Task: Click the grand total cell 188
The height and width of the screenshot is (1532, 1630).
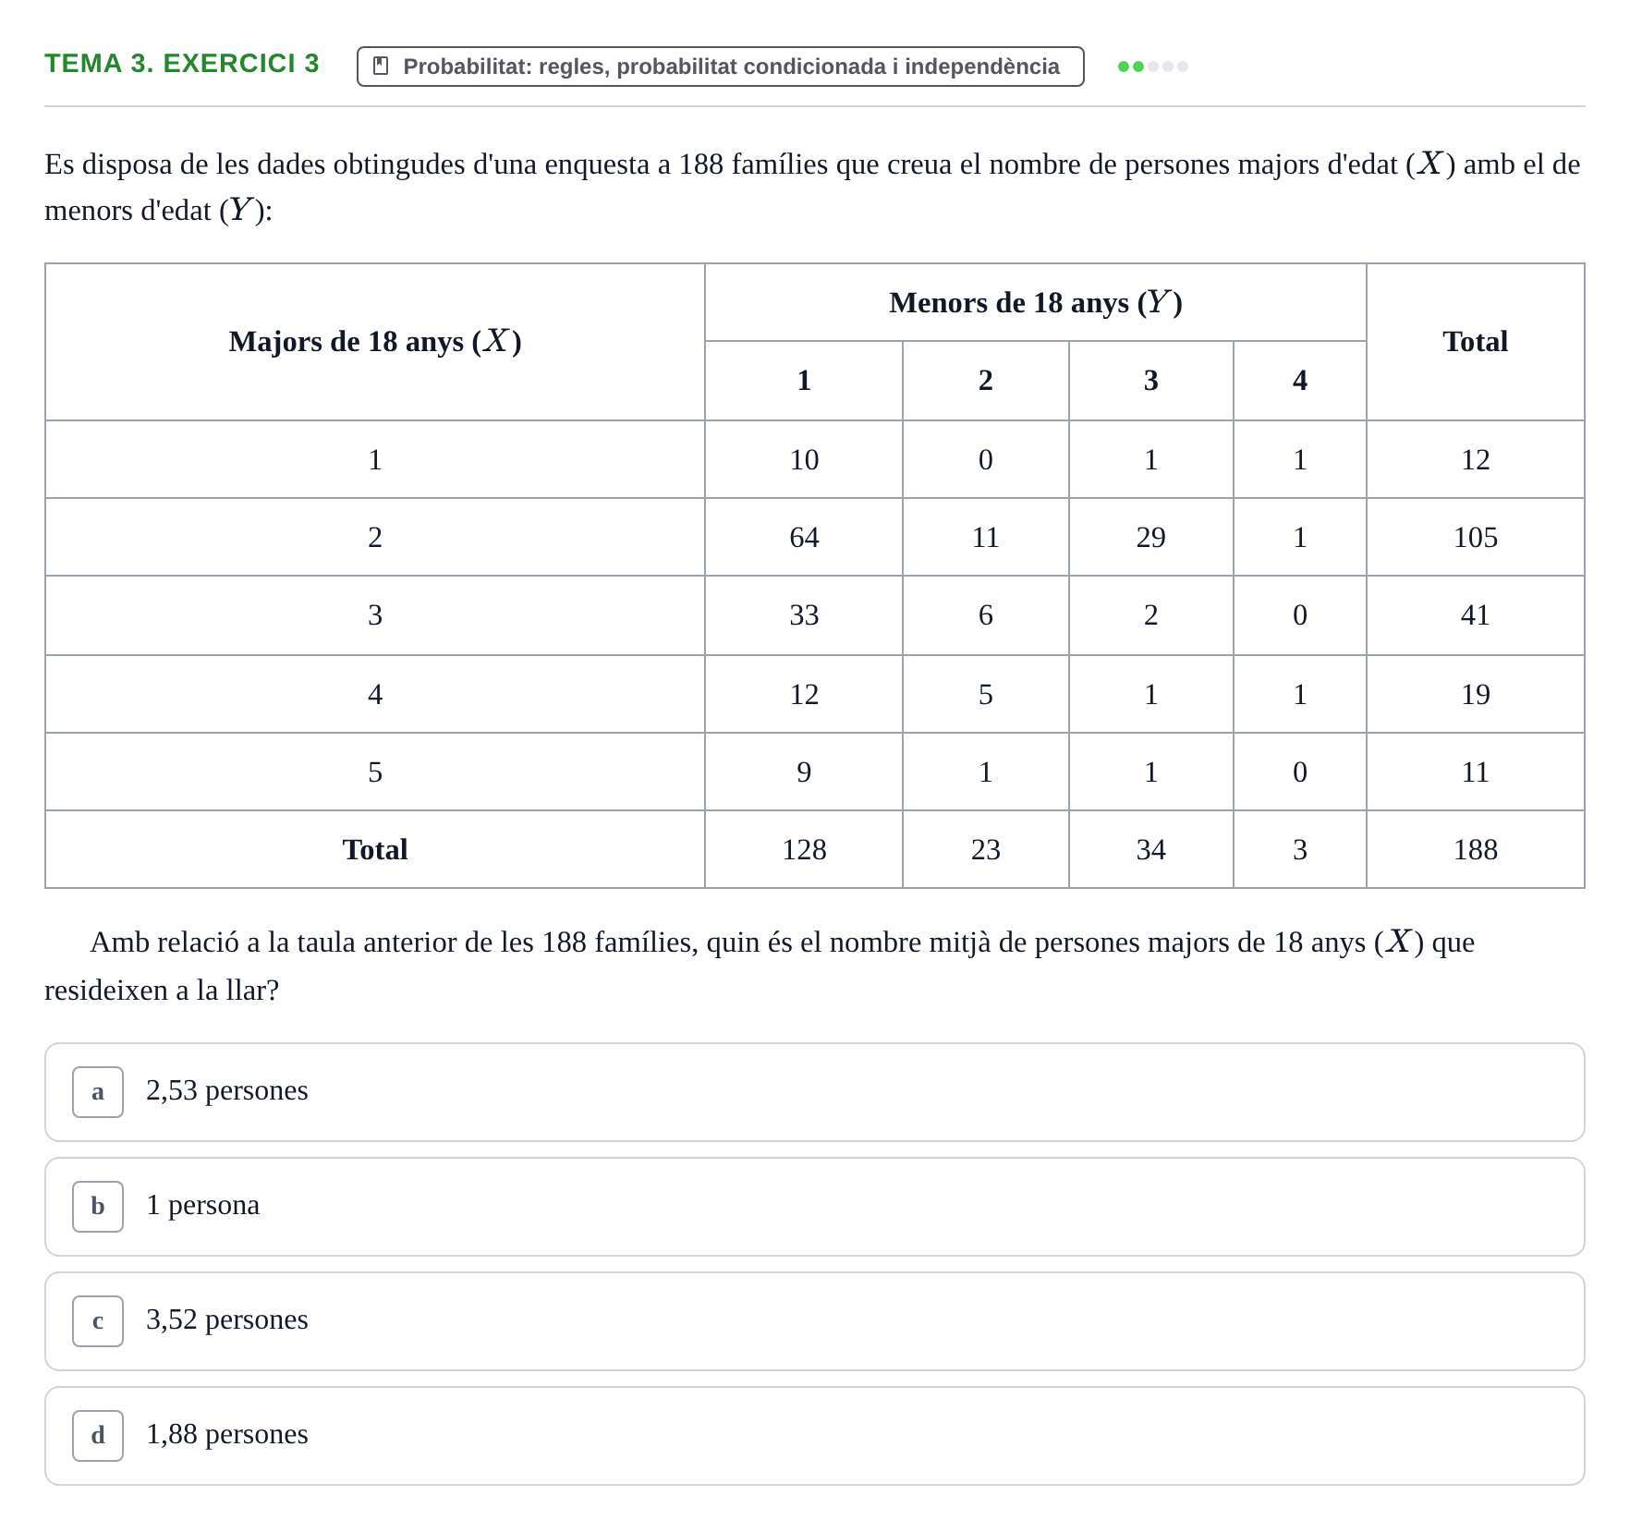Action: [x=1476, y=850]
